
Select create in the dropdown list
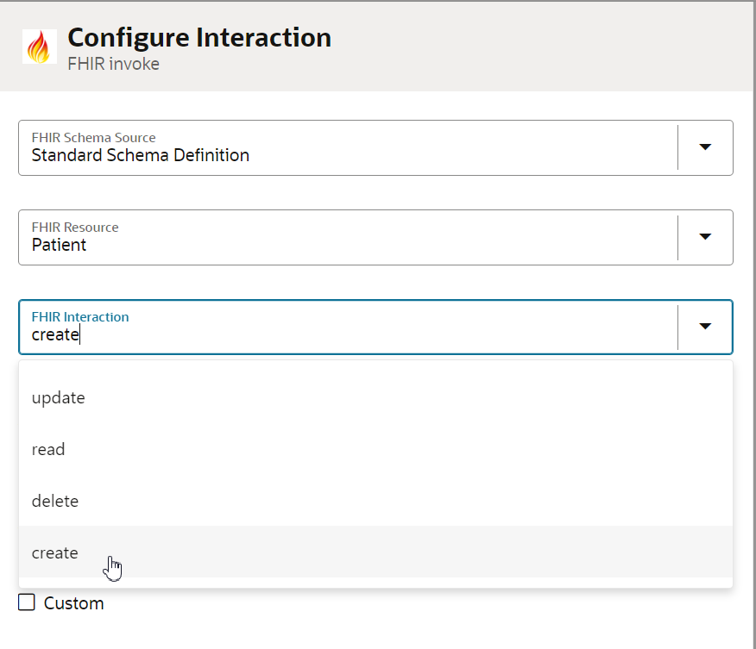pos(375,552)
